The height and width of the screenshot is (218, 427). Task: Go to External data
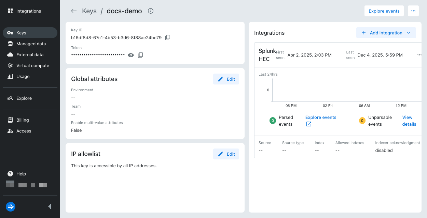pos(30,54)
